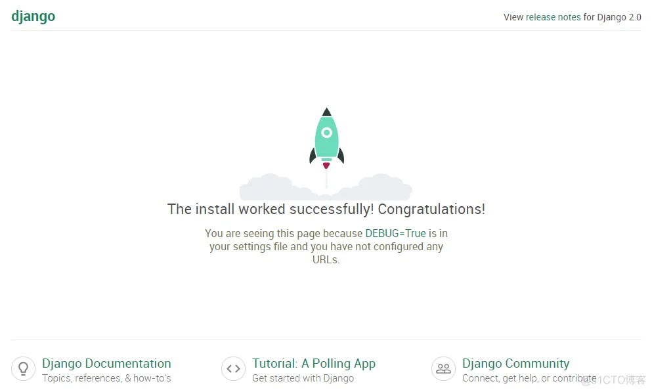Screen dimensions: 652x392
Task: Click 'Connect, get help, or contribute' text
Action: (x=529, y=378)
